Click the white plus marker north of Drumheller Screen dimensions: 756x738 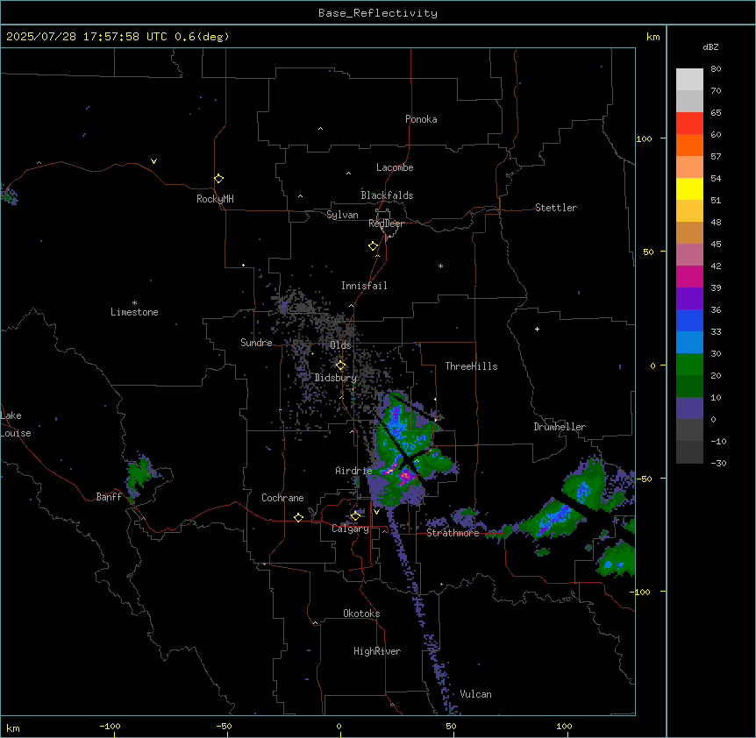(x=537, y=329)
